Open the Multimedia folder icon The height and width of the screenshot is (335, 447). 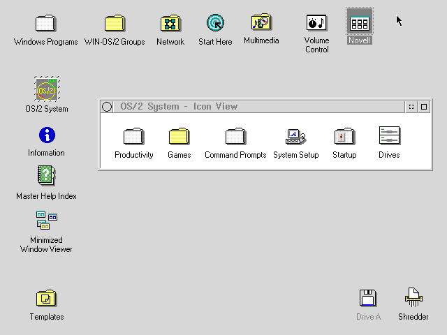pyautogui.click(x=261, y=22)
